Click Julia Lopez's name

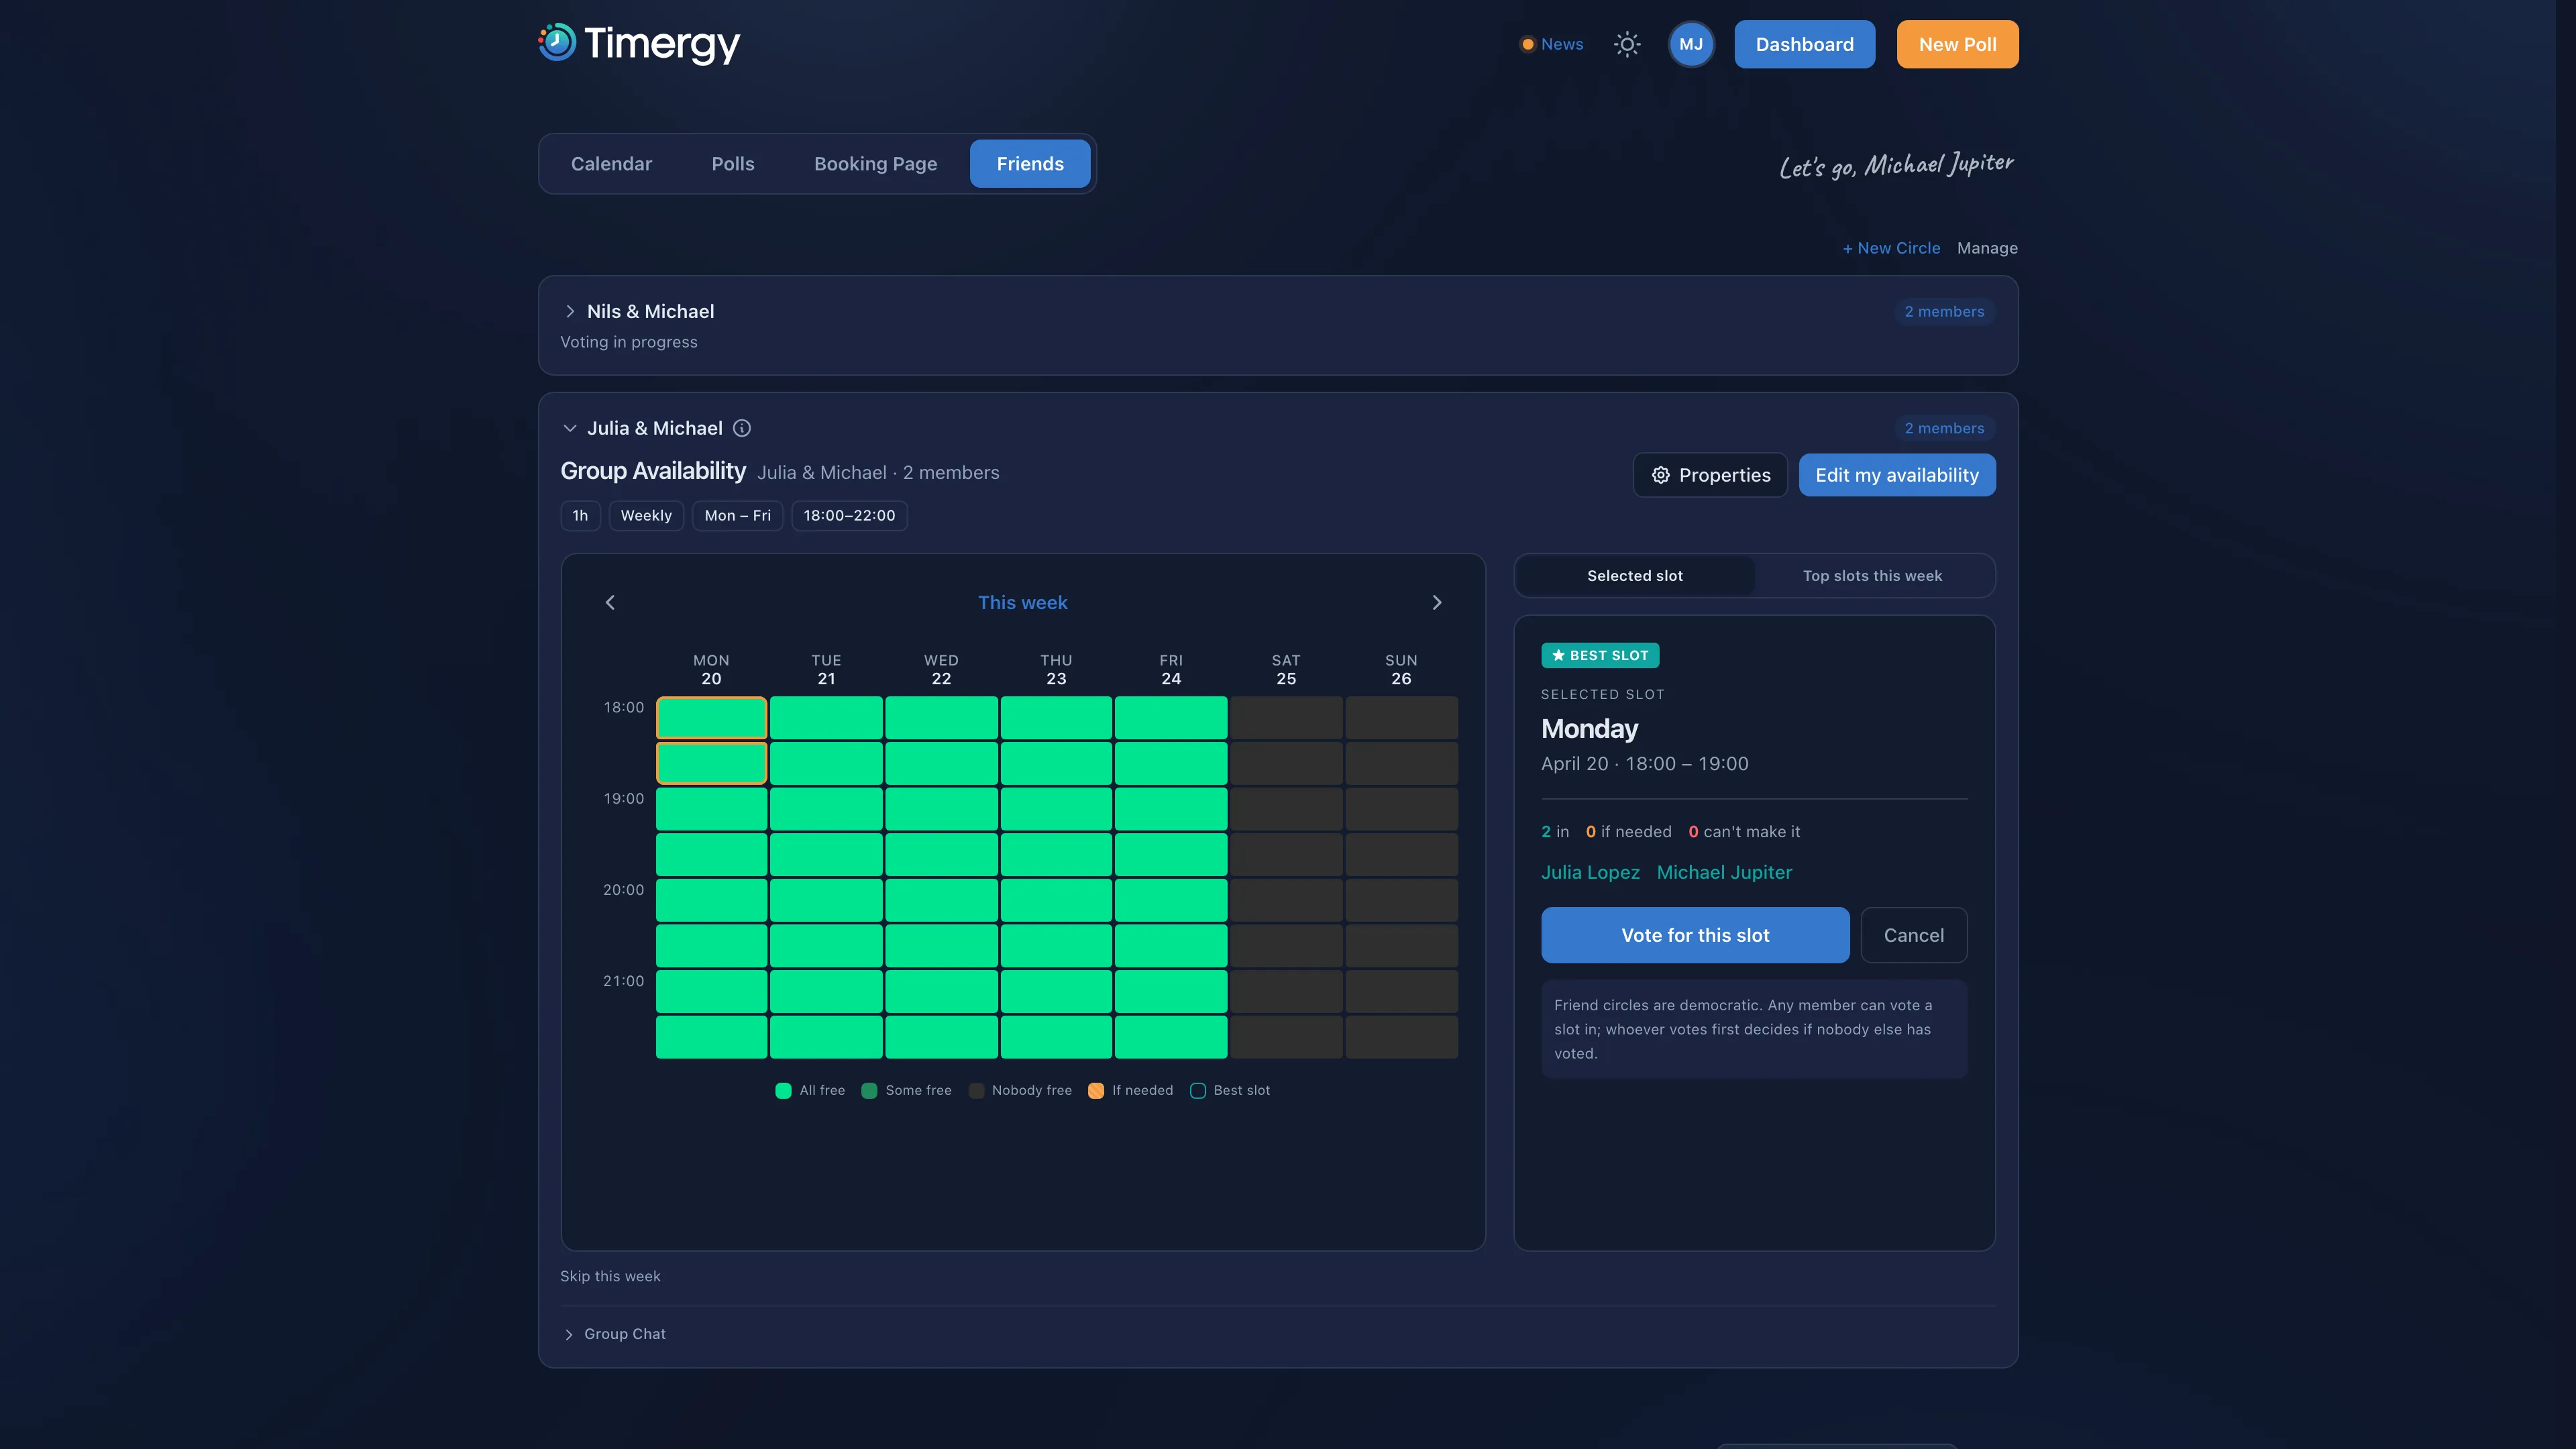(x=1590, y=872)
